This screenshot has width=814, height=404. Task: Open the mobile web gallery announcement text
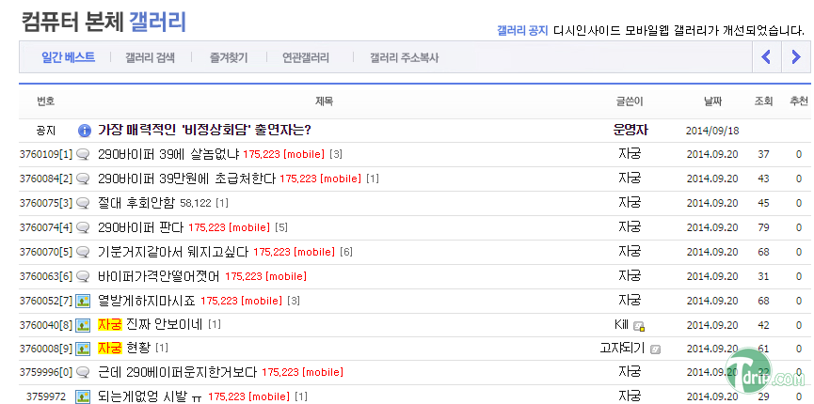tap(679, 30)
